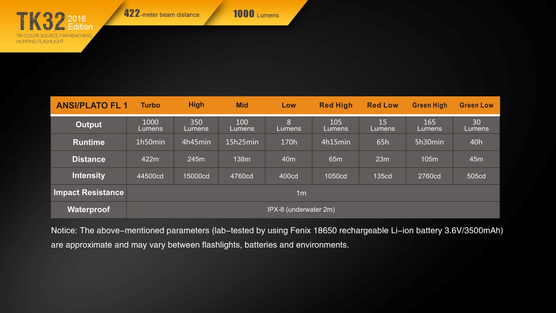Click the Runtime row label
This screenshot has width=556, height=313.
coord(89,142)
